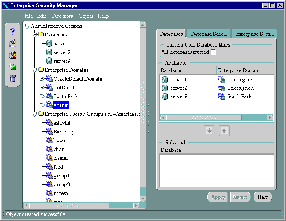This screenshot has width=286, height=221.
Task: Open the Enterprise Domain tab
Action: click(x=254, y=34)
